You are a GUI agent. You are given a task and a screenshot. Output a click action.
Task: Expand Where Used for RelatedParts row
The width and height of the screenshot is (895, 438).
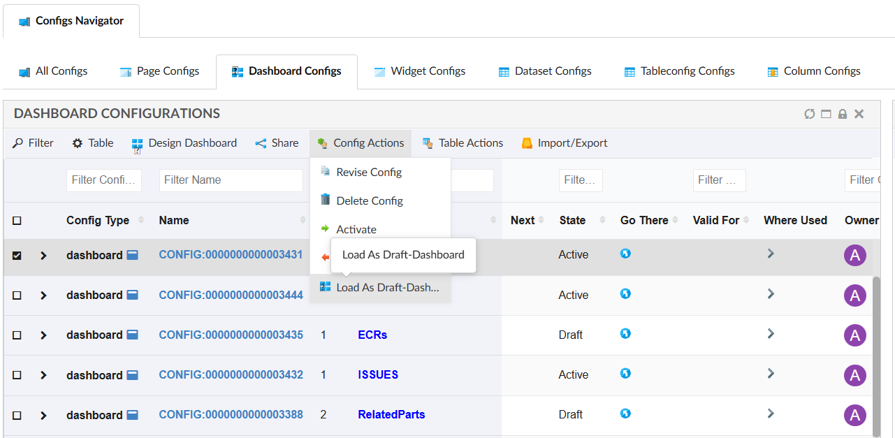click(x=771, y=414)
